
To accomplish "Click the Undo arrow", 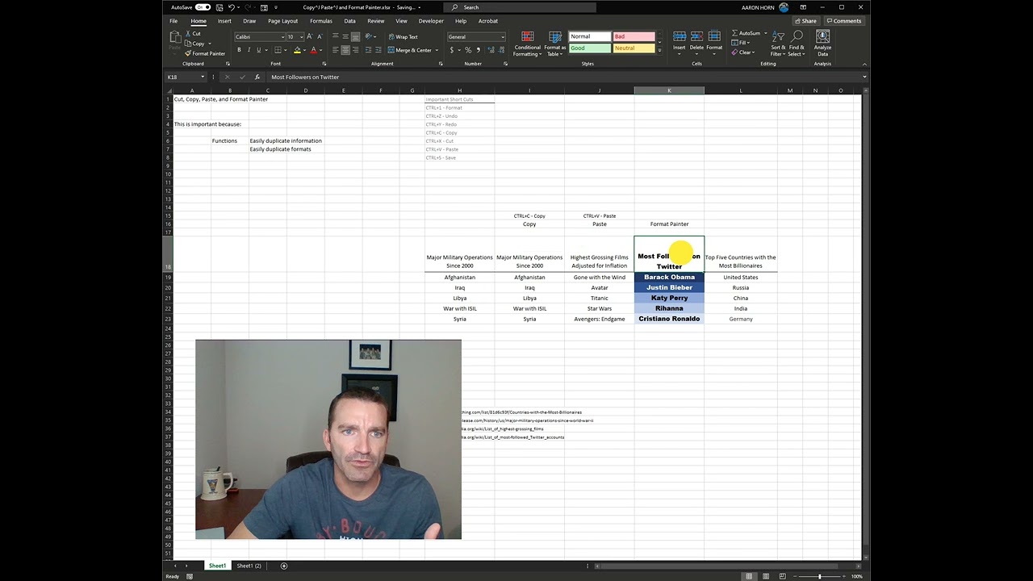I will tap(231, 7).
